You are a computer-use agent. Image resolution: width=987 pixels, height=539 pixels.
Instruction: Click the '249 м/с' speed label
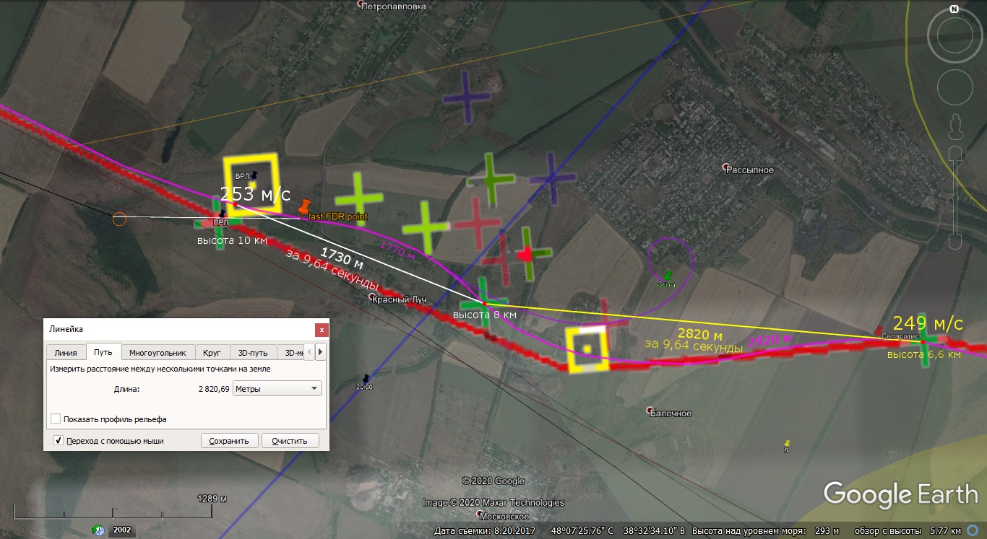pos(928,323)
